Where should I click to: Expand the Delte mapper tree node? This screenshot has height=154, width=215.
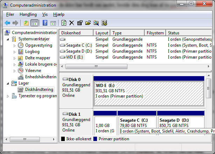(x=15, y=58)
